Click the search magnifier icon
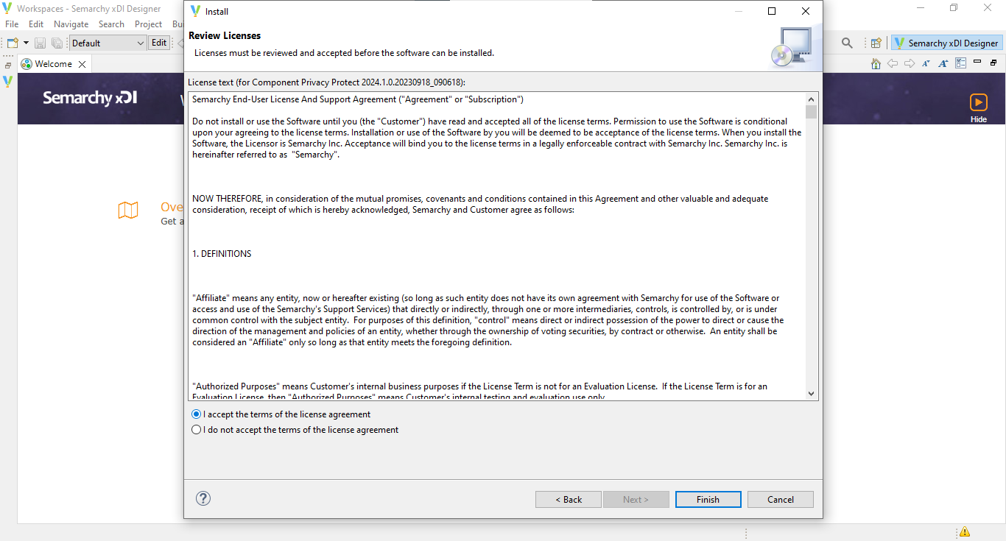The image size is (1006, 541). tap(847, 43)
